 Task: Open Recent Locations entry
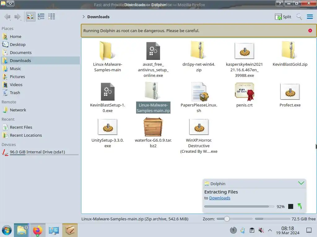click(x=40, y=135)
